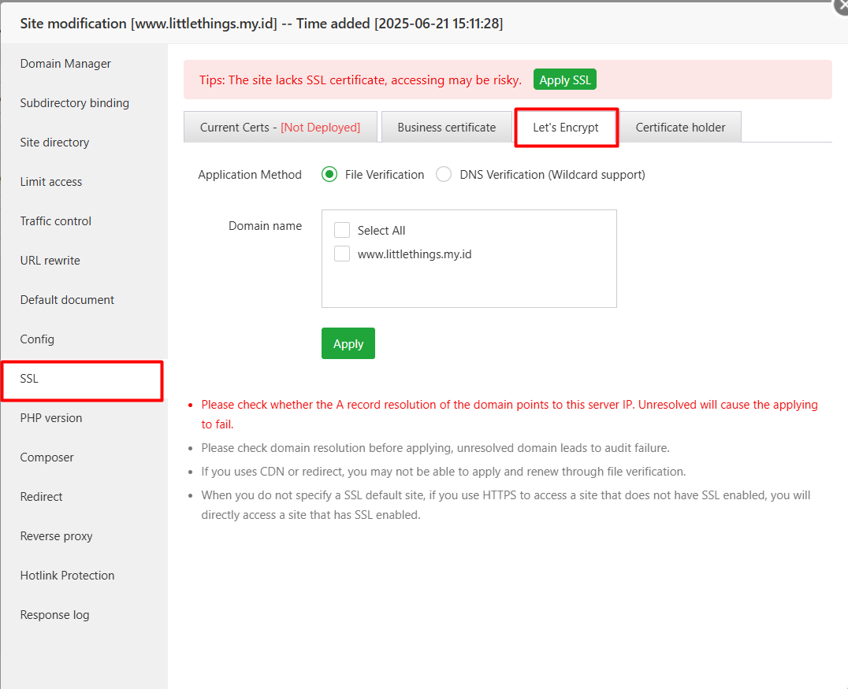The width and height of the screenshot is (848, 689).
Task: Open the Hotlink Protection section
Action: pyautogui.click(x=67, y=575)
